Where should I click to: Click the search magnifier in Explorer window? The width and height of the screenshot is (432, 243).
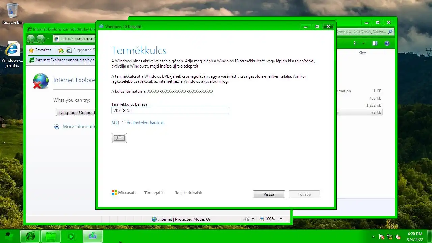pyautogui.click(x=390, y=32)
